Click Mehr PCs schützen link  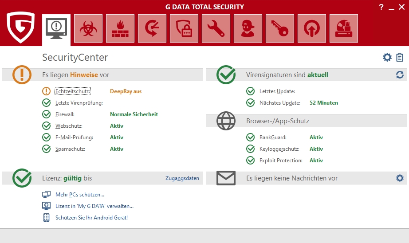80,195
